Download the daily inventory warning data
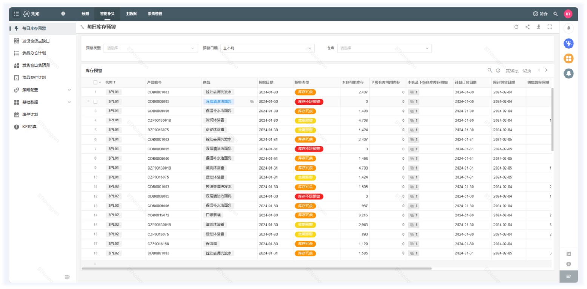The width and height of the screenshot is (587, 289). click(x=539, y=27)
